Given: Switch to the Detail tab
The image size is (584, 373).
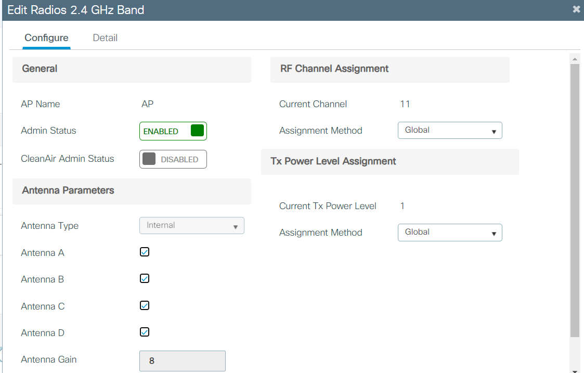Looking at the screenshot, I should coord(105,37).
